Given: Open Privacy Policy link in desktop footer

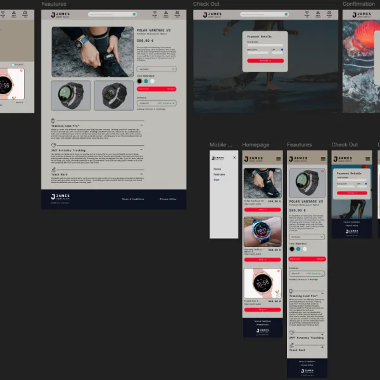Looking at the screenshot, I should pos(168,199).
